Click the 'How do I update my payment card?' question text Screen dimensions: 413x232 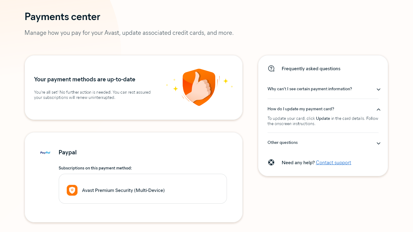click(301, 109)
